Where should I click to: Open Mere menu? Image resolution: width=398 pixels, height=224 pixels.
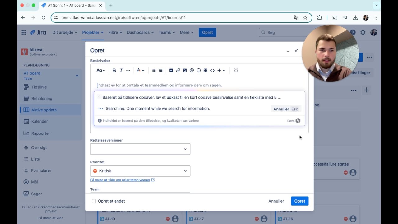click(x=187, y=32)
